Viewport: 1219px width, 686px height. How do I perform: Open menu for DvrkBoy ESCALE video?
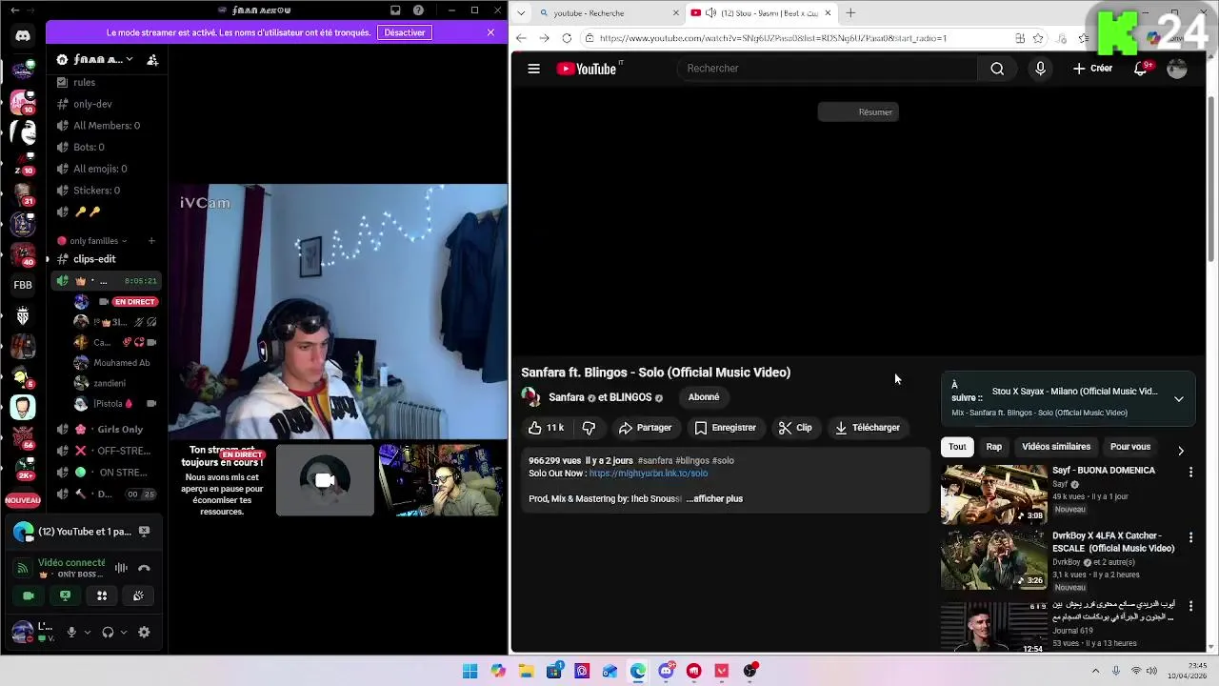coord(1190,537)
